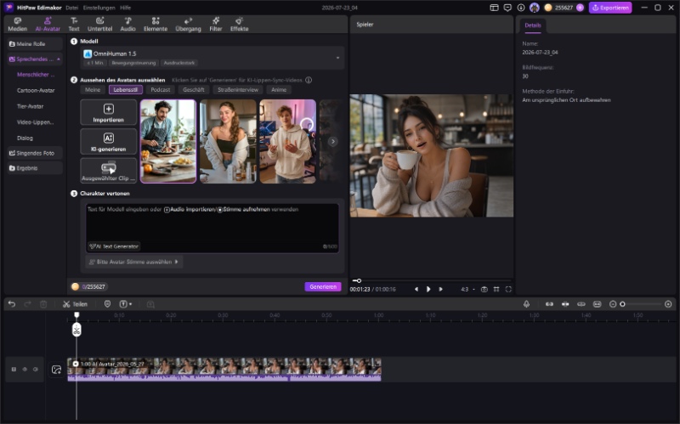This screenshot has width=680, height=424.
Task: Open the user account avatar
Action: 535,8
